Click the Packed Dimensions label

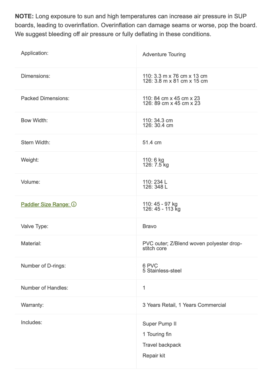coord(45,98)
